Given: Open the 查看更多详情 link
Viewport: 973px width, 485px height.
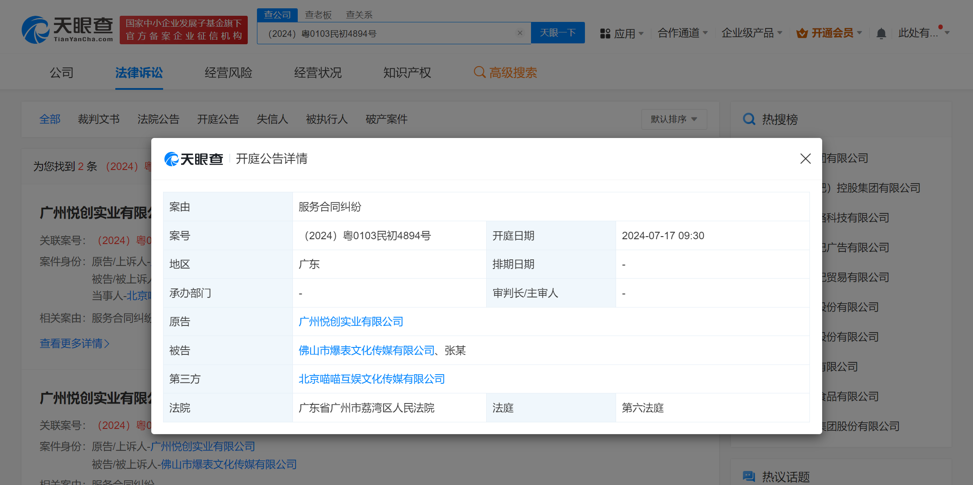Looking at the screenshot, I should pos(75,343).
